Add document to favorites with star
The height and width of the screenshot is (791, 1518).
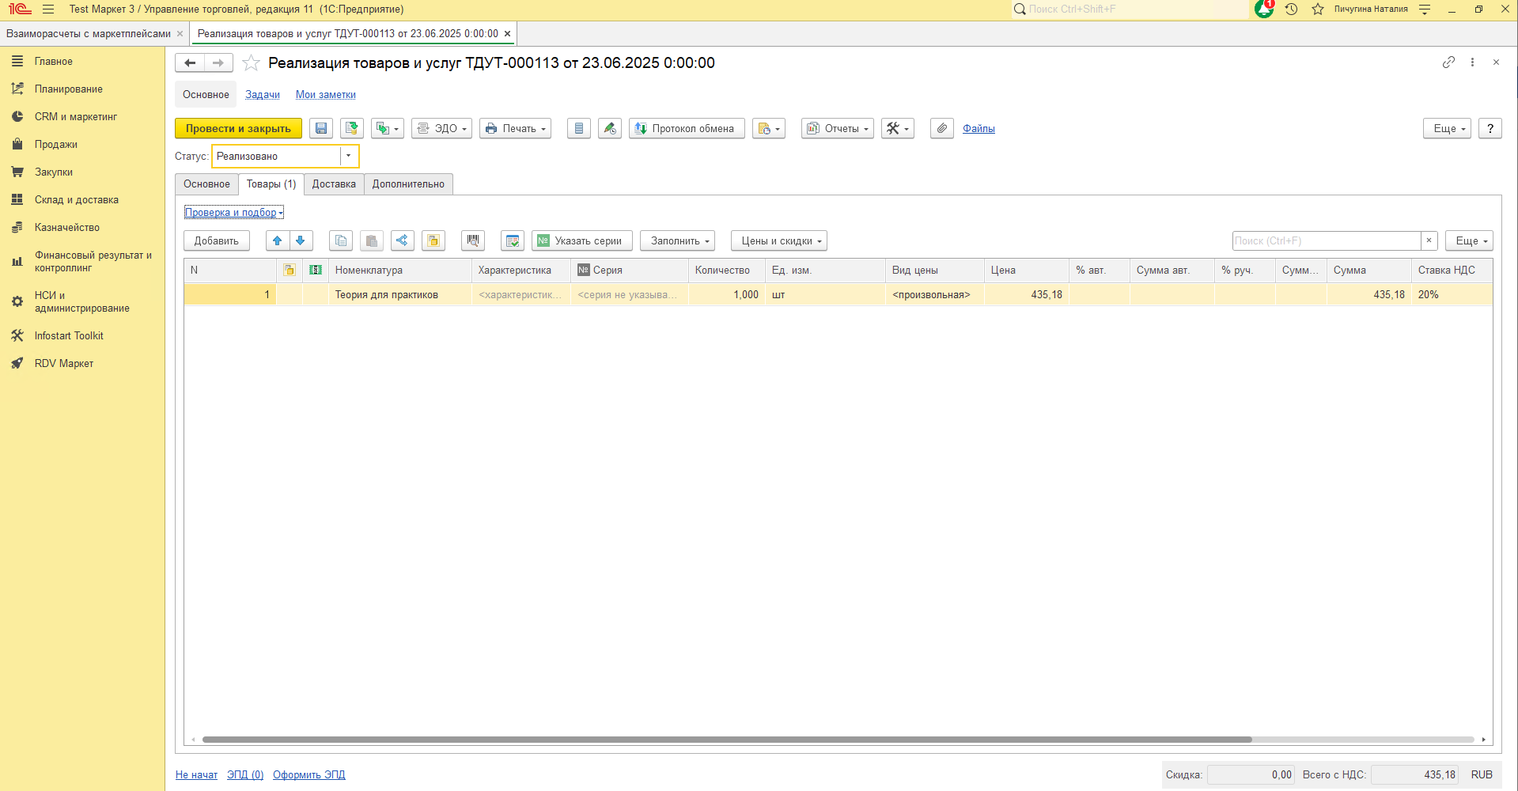click(251, 62)
